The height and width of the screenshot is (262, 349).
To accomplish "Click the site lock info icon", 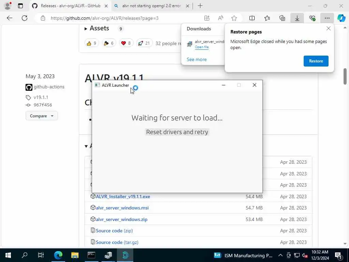I will click(x=43, y=18).
